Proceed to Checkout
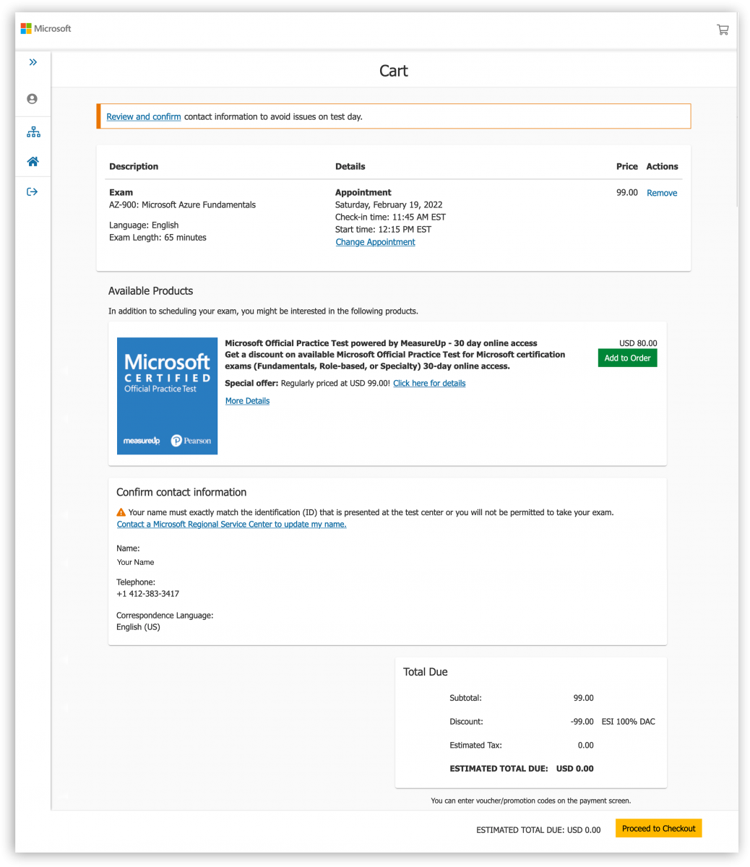Screen dimensions: 750x867 [x=658, y=829]
